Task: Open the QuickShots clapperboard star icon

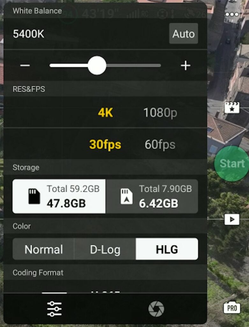Action: click(232, 108)
